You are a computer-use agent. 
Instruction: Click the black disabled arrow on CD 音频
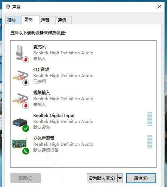(26, 83)
